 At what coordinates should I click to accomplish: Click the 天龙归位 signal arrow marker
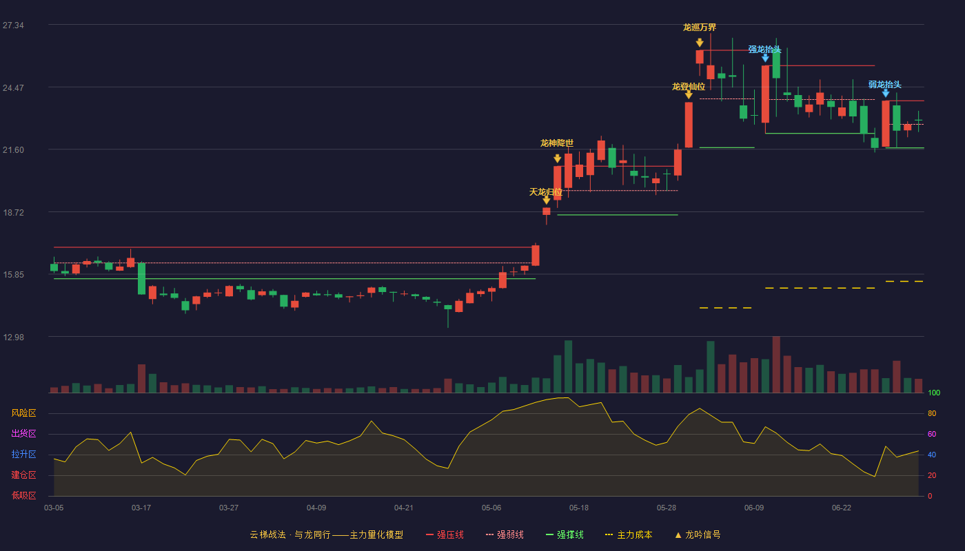click(547, 200)
